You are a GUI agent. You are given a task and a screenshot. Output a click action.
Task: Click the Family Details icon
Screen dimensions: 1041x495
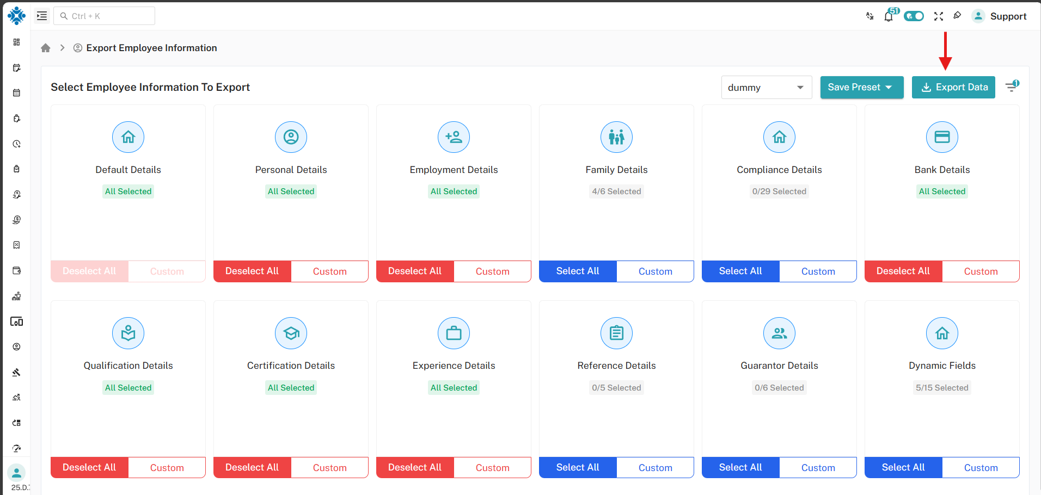click(616, 137)
